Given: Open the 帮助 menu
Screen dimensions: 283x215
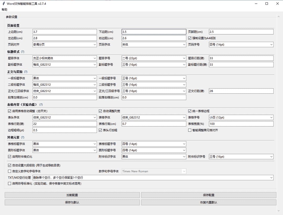Looking at the screenshot, I should 4,9.
